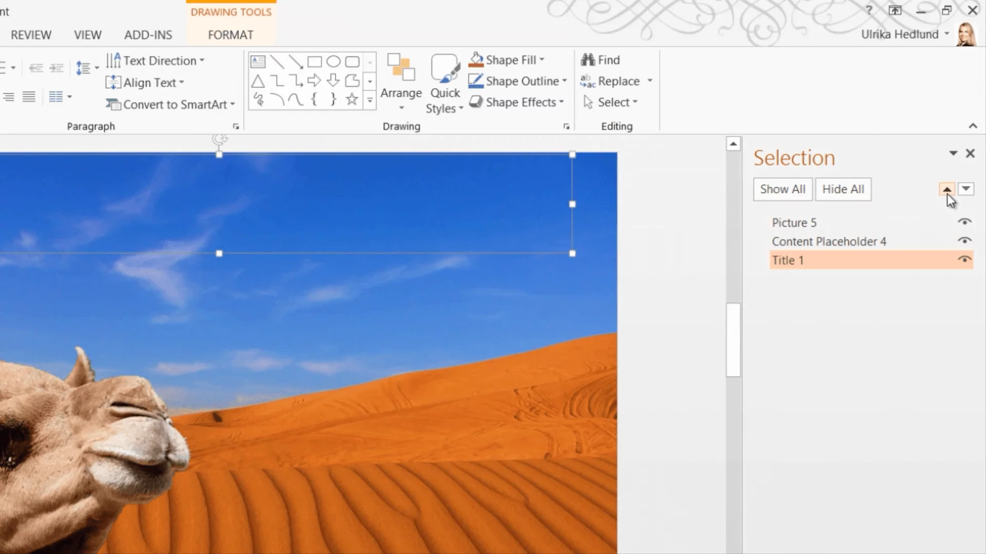Hide Picture 5 using eye icon
986x554 pixels.
[964, 222]
